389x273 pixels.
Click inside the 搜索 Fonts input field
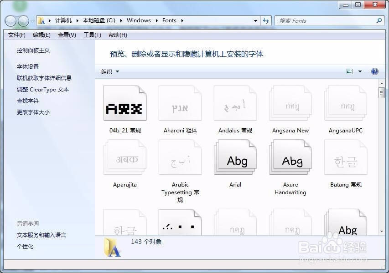pos(319,20)
